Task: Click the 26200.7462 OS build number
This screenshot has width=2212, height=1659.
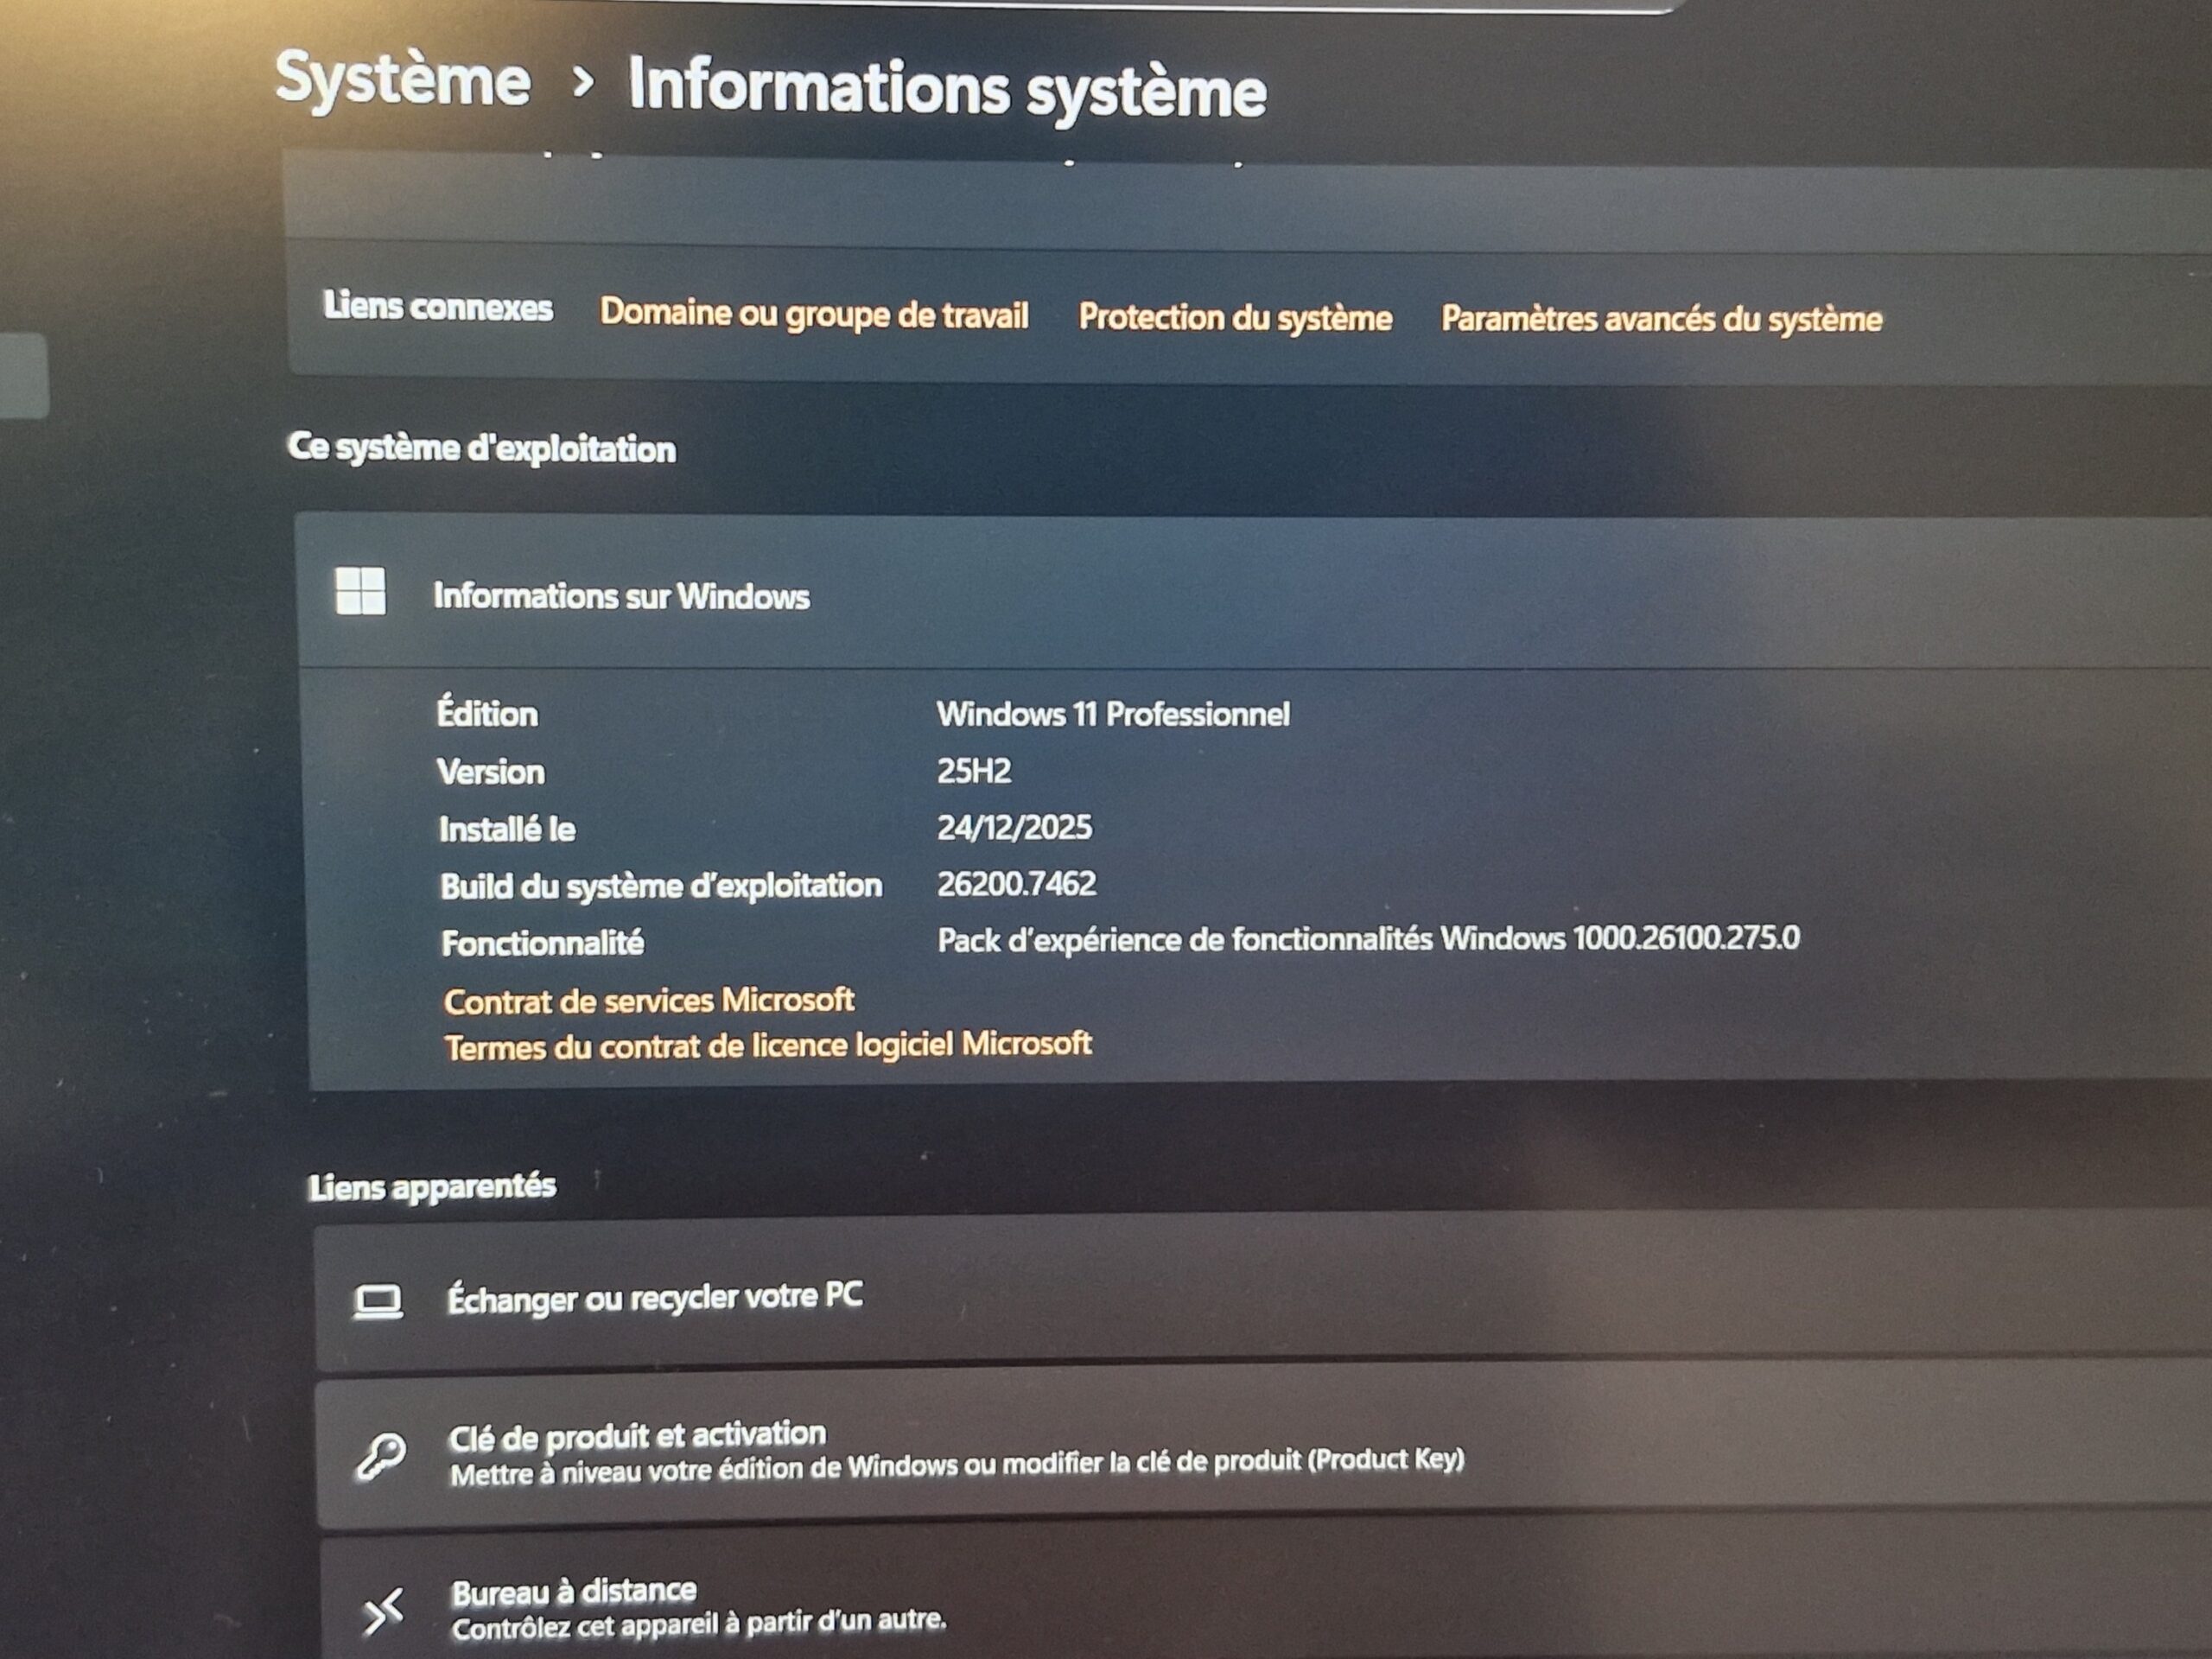Action: click(x=1016, y=884)
